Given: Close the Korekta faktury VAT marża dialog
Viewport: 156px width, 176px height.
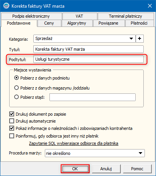Looking at the screenshot, I should pos(150,6).
